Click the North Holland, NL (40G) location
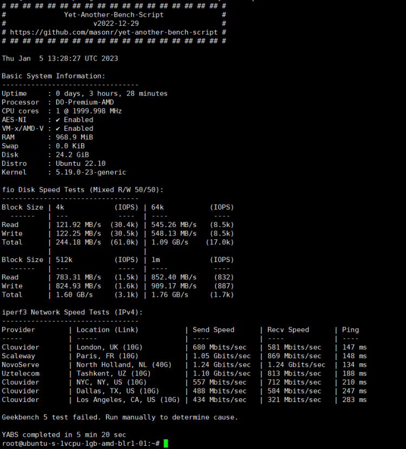This screenshot has width=406, height=449. coord(121,365)
